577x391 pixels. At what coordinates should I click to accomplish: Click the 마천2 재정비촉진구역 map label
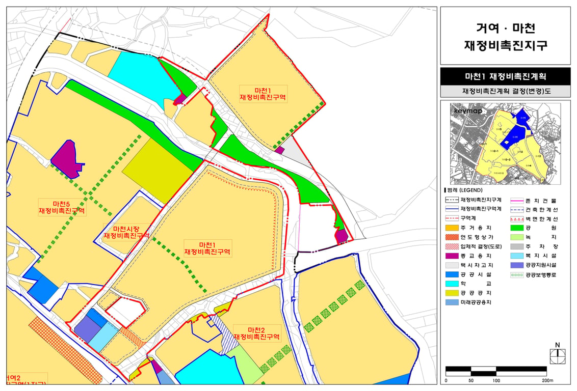point(256,333)
